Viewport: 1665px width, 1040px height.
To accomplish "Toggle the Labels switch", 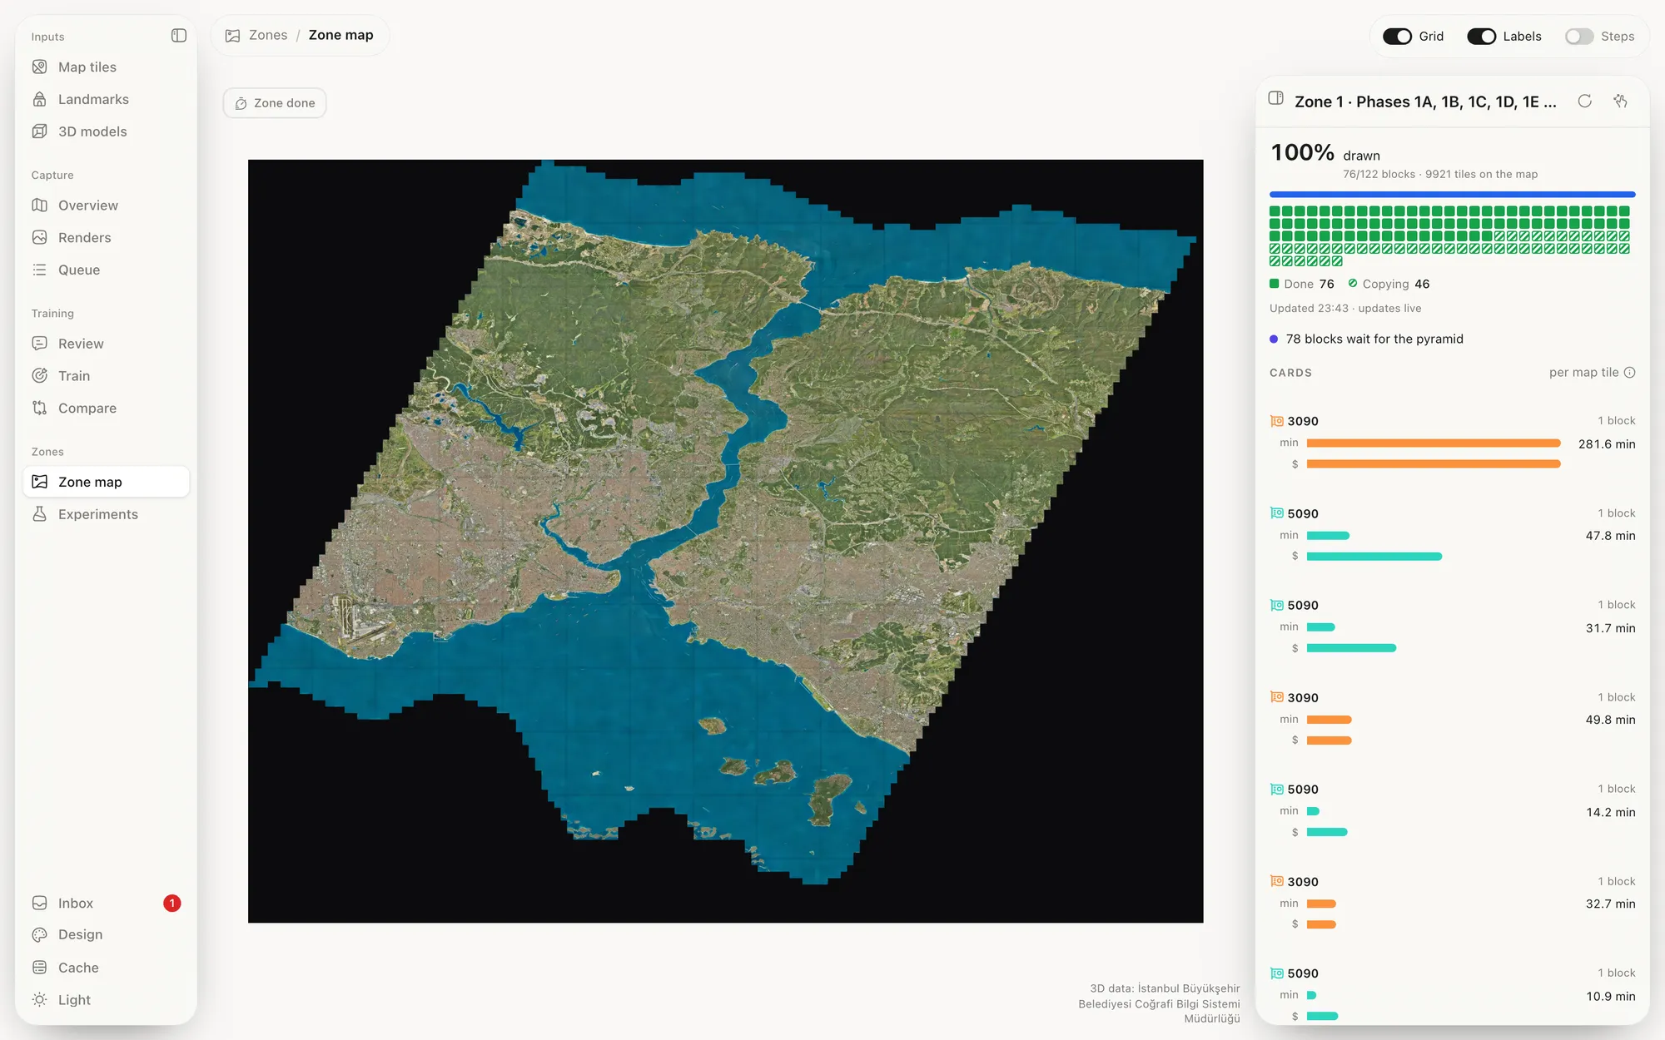I will coord(1481,37).
